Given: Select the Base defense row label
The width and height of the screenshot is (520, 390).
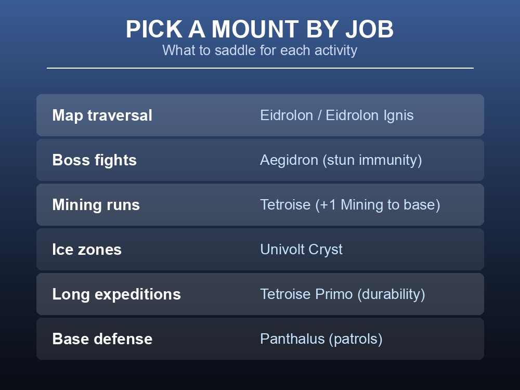Looking at the screenshot, I should (x=102, y=339).
